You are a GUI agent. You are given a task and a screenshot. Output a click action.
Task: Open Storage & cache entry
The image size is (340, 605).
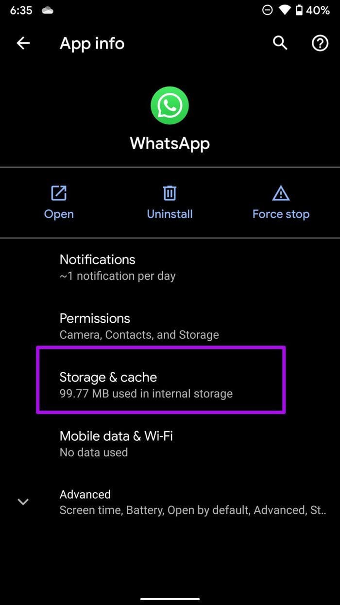click(x=161, y=385)
